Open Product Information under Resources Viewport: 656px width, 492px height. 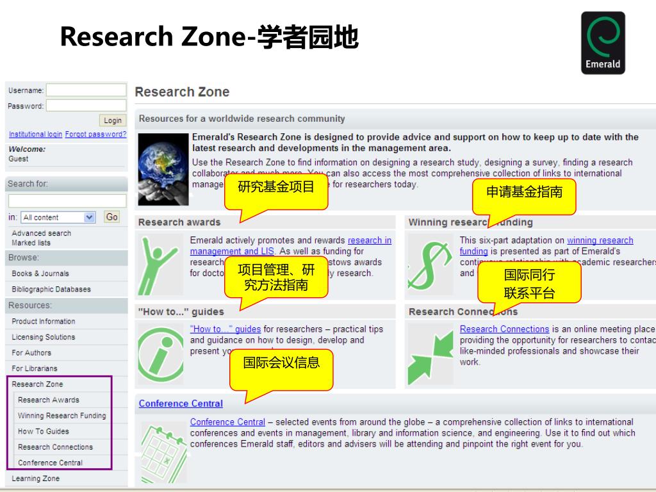(x=44, y=322)
